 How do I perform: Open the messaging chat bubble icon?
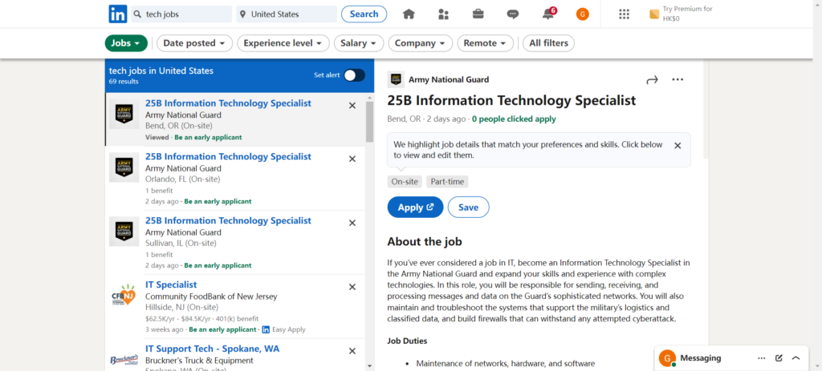pos(513,14)
